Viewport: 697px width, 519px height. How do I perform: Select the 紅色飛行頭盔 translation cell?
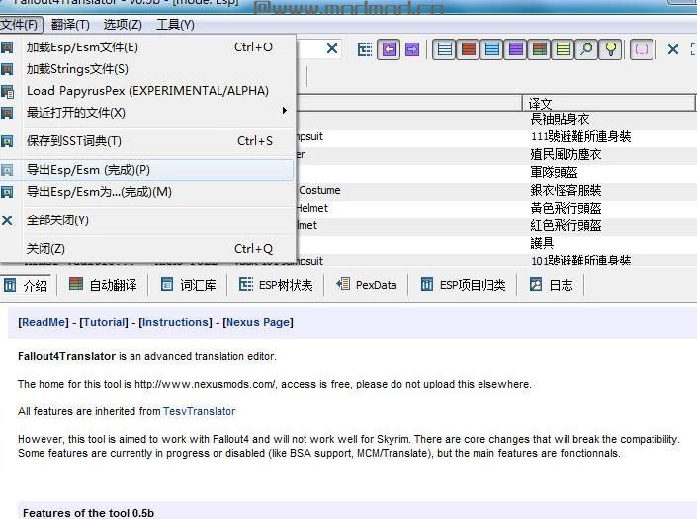pyautogui.click(x=610, y=225)
